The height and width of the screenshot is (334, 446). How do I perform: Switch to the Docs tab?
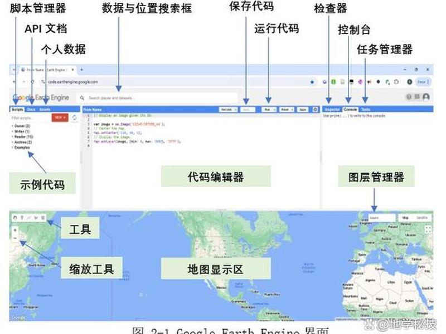click(31, 109)
